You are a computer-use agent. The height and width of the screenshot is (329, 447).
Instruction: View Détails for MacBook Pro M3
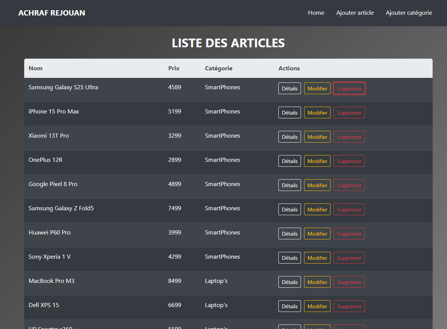tap(290, 282)
